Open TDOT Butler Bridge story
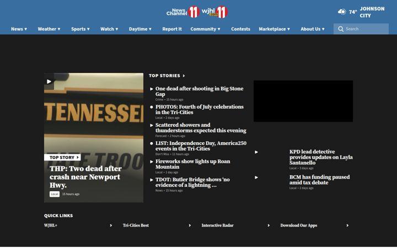This screenshot has height=248, width=397. coord(192,182)
